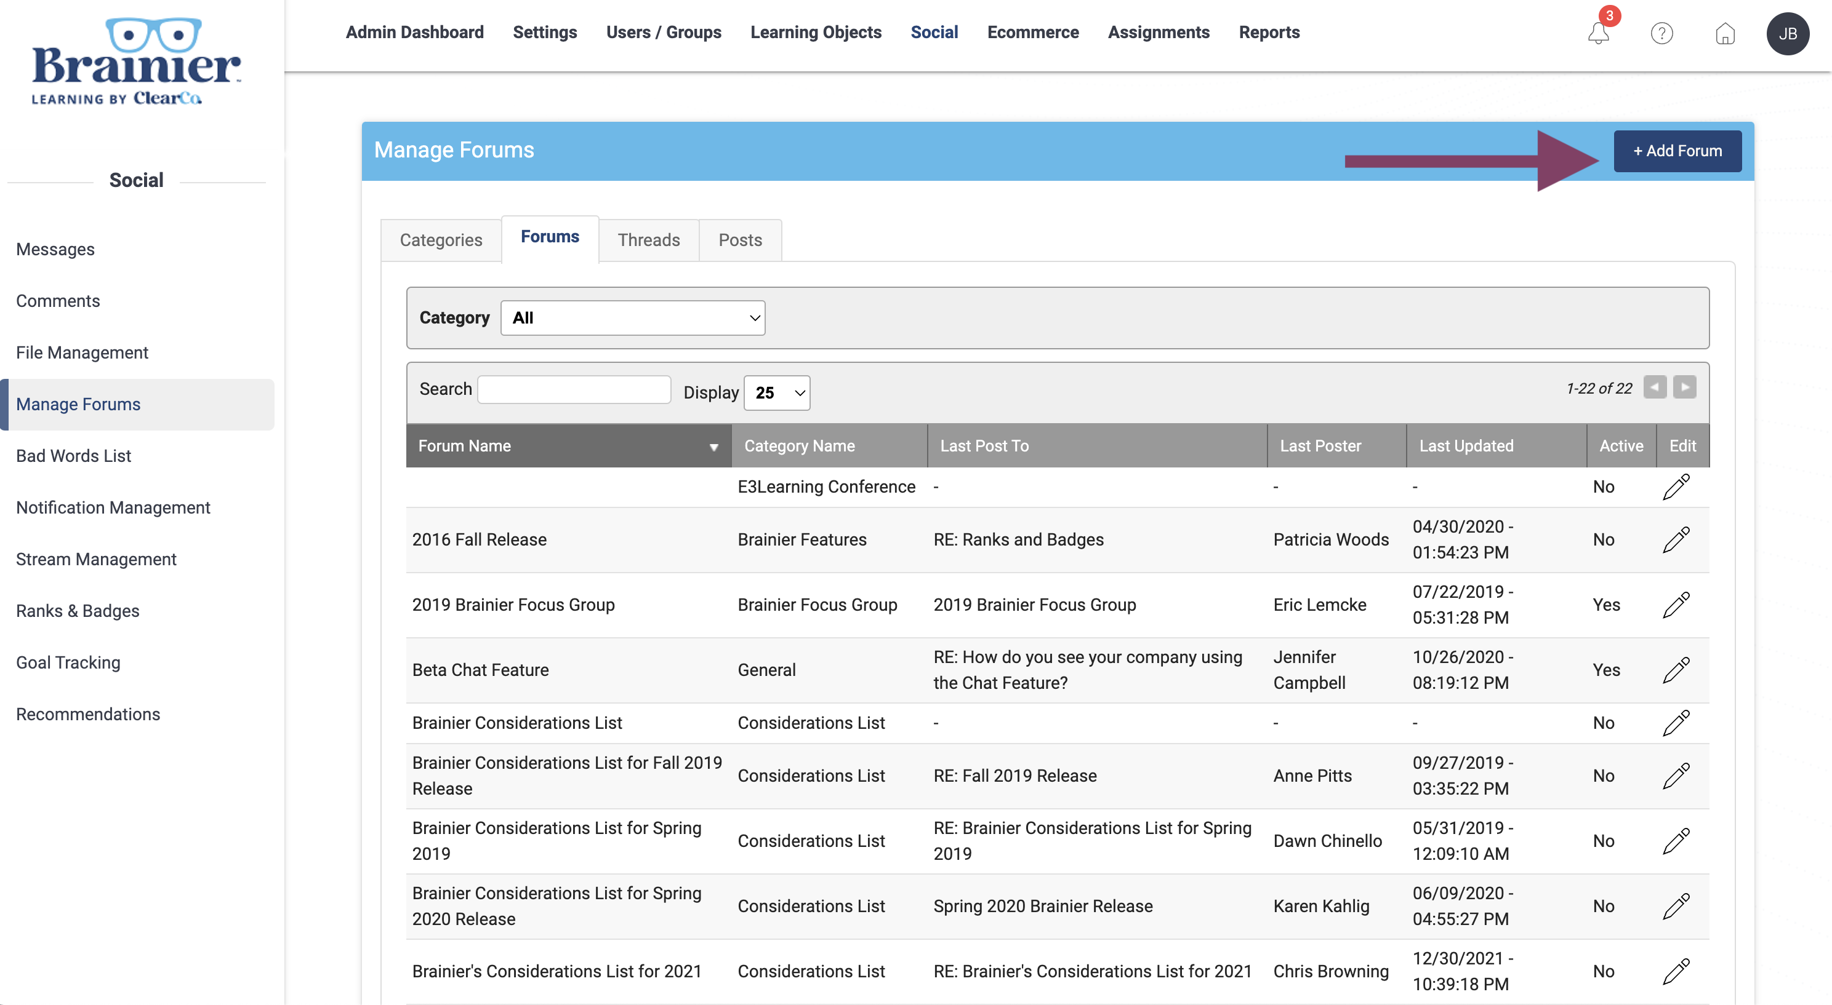Click the help question mark icon
Image resolution: width=1832 pixels, height=1005 pixels.
coord(1661,33)
